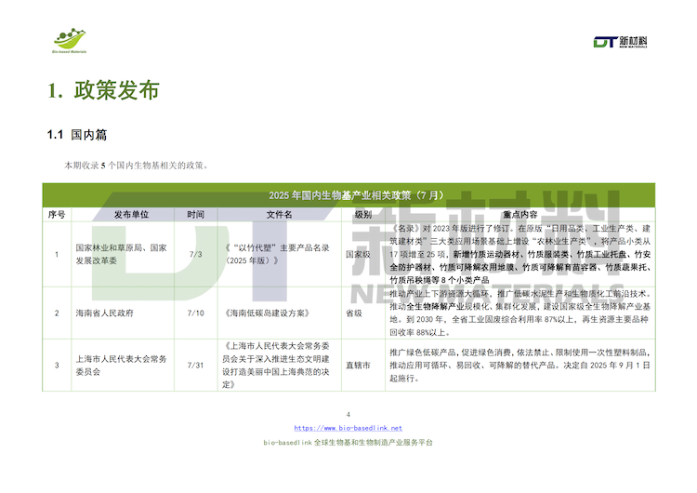Click the "序号" column header

click(56, 214)
